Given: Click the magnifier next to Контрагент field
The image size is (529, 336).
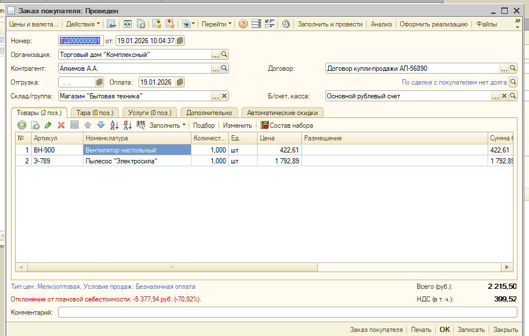Looking at the screenshot, I should 225,68.
